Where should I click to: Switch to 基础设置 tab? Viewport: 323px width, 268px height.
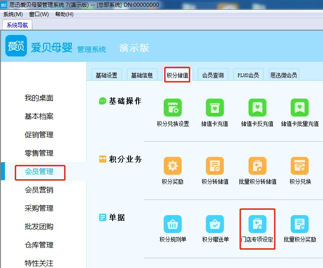pyautogui.click(x=106, y=75)
